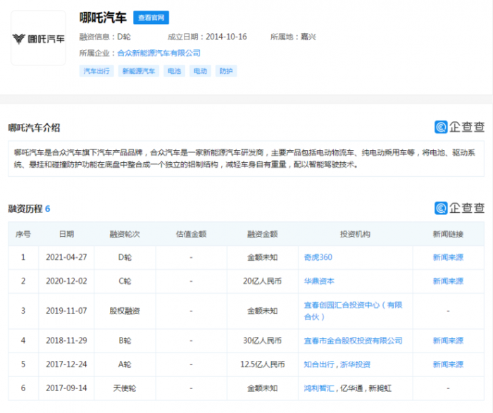Viewport: 493px width, 413px height.
Task: Click the date cell 2017-12-24
Action: point(66,364)
